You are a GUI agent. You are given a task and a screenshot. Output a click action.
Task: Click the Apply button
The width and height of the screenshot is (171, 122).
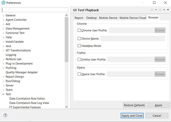[158, 105]
